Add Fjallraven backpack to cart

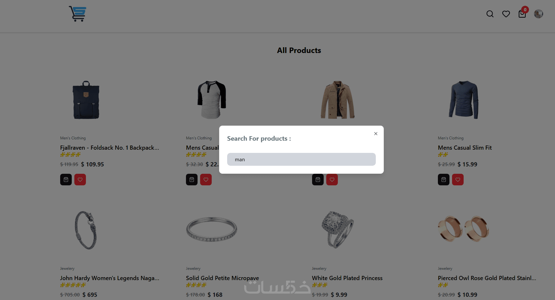pyautogui.click(x=66, y=180)
